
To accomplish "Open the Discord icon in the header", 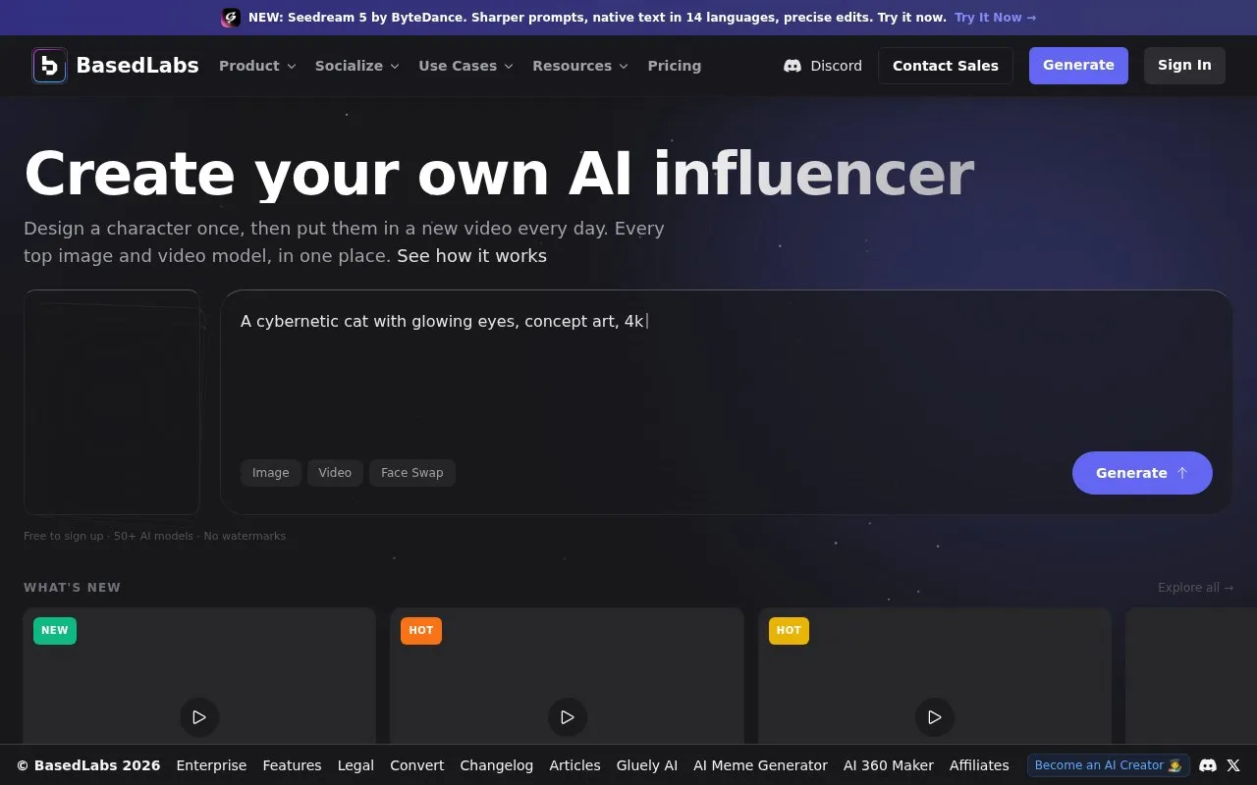I will [792, 66].
